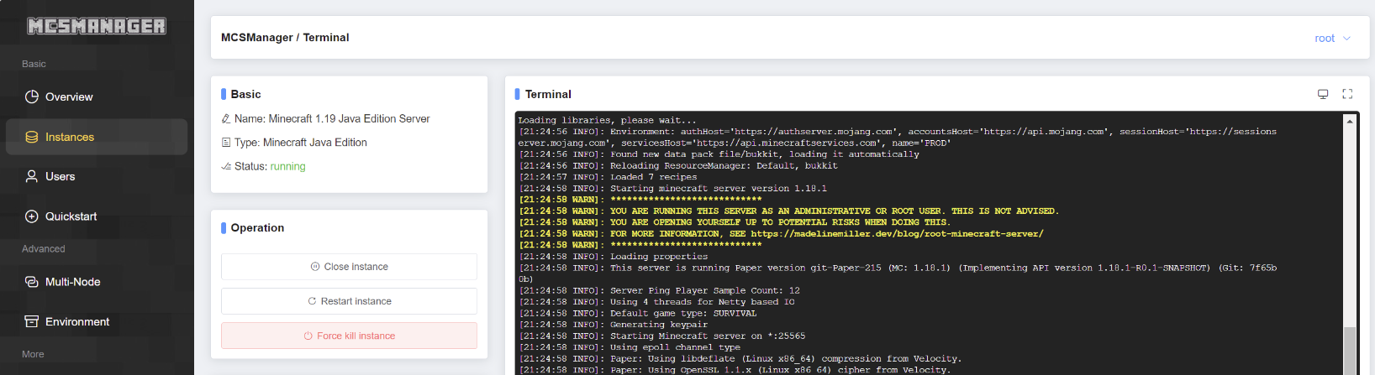The width and height of the screenshot is (1375, 375).
Task: Click the MCSManager logo
Action: [x=97, y=26]
